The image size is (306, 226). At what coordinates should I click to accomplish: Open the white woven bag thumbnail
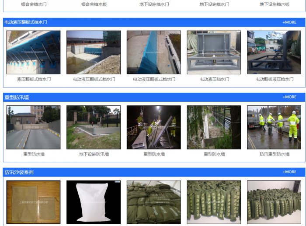94,202
